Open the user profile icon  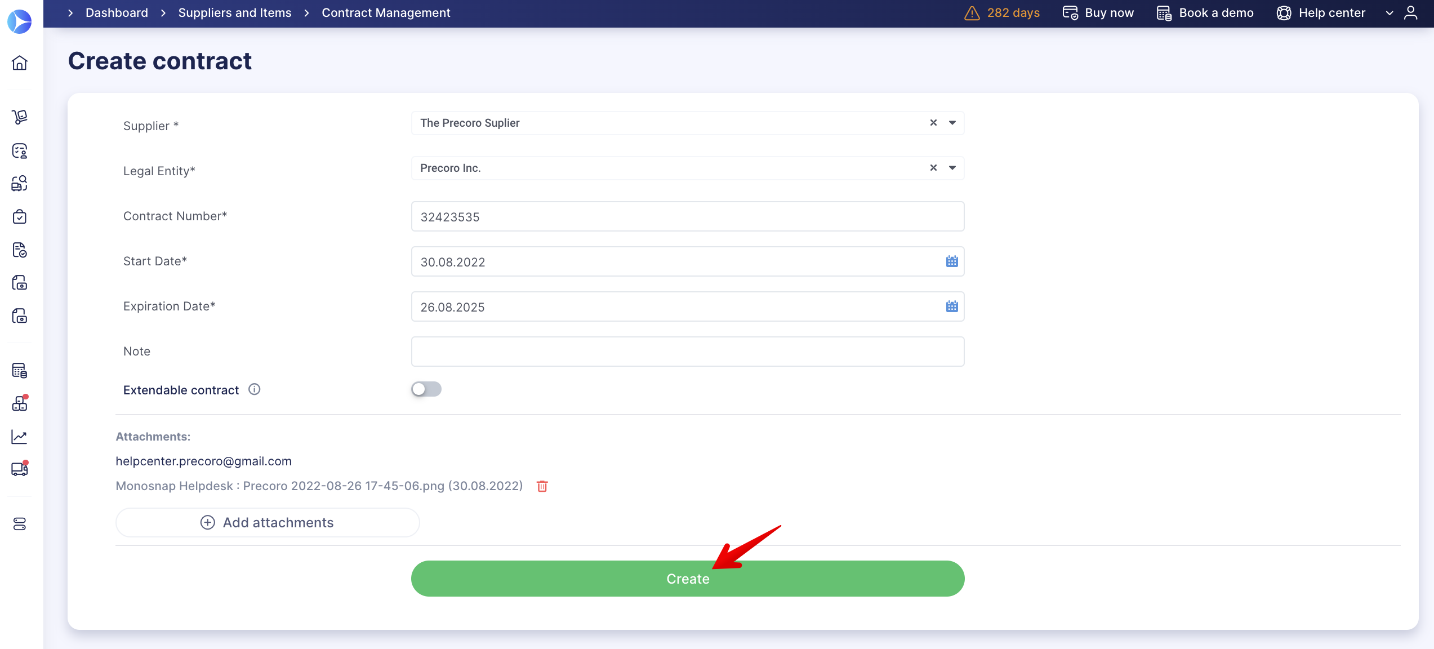click(1411, 13)
